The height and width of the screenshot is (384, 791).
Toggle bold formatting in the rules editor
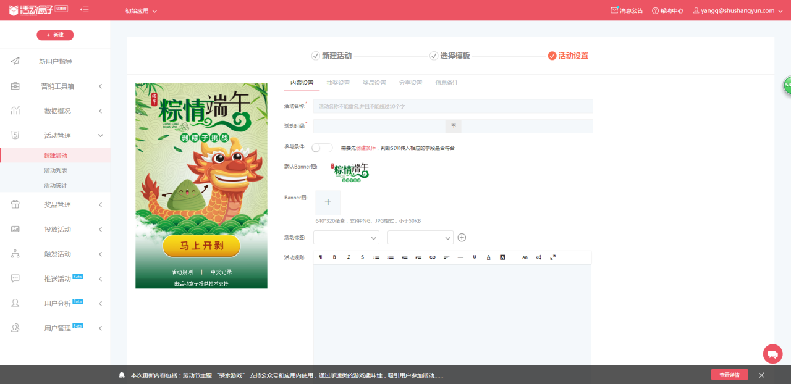334,257
